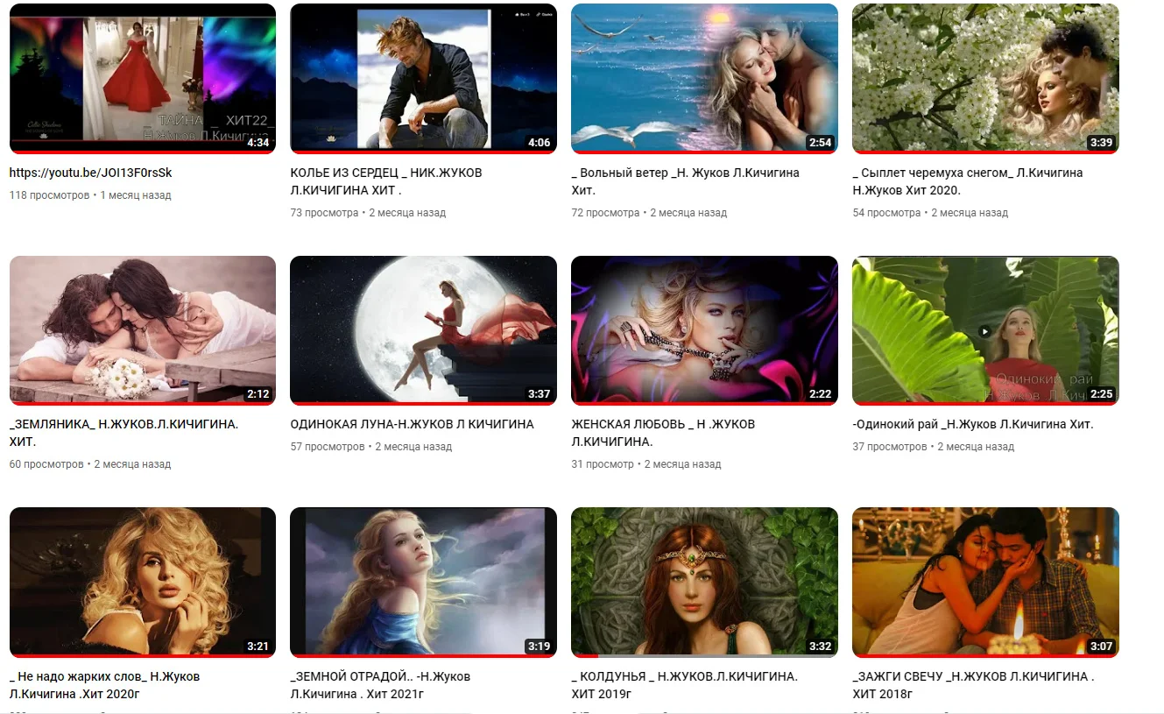This screenshot has height=714, width=1164.
Task: Open the КОЛЬЕ ИЗ СЕРДЕЦ video thumbnail
Action: coord(423,78)
